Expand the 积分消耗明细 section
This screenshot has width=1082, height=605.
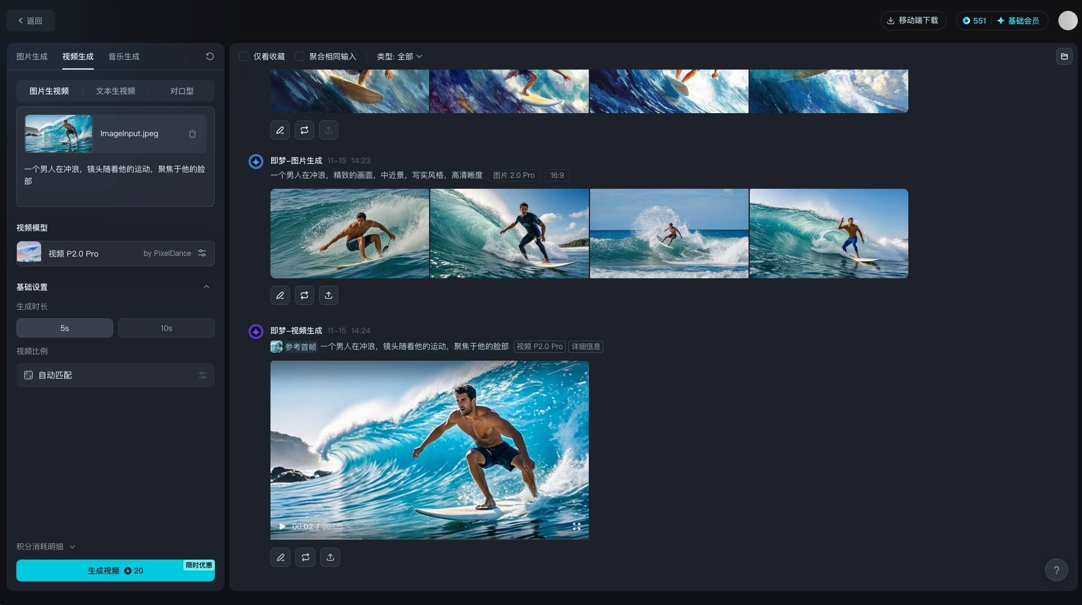(x=45, y=546)
